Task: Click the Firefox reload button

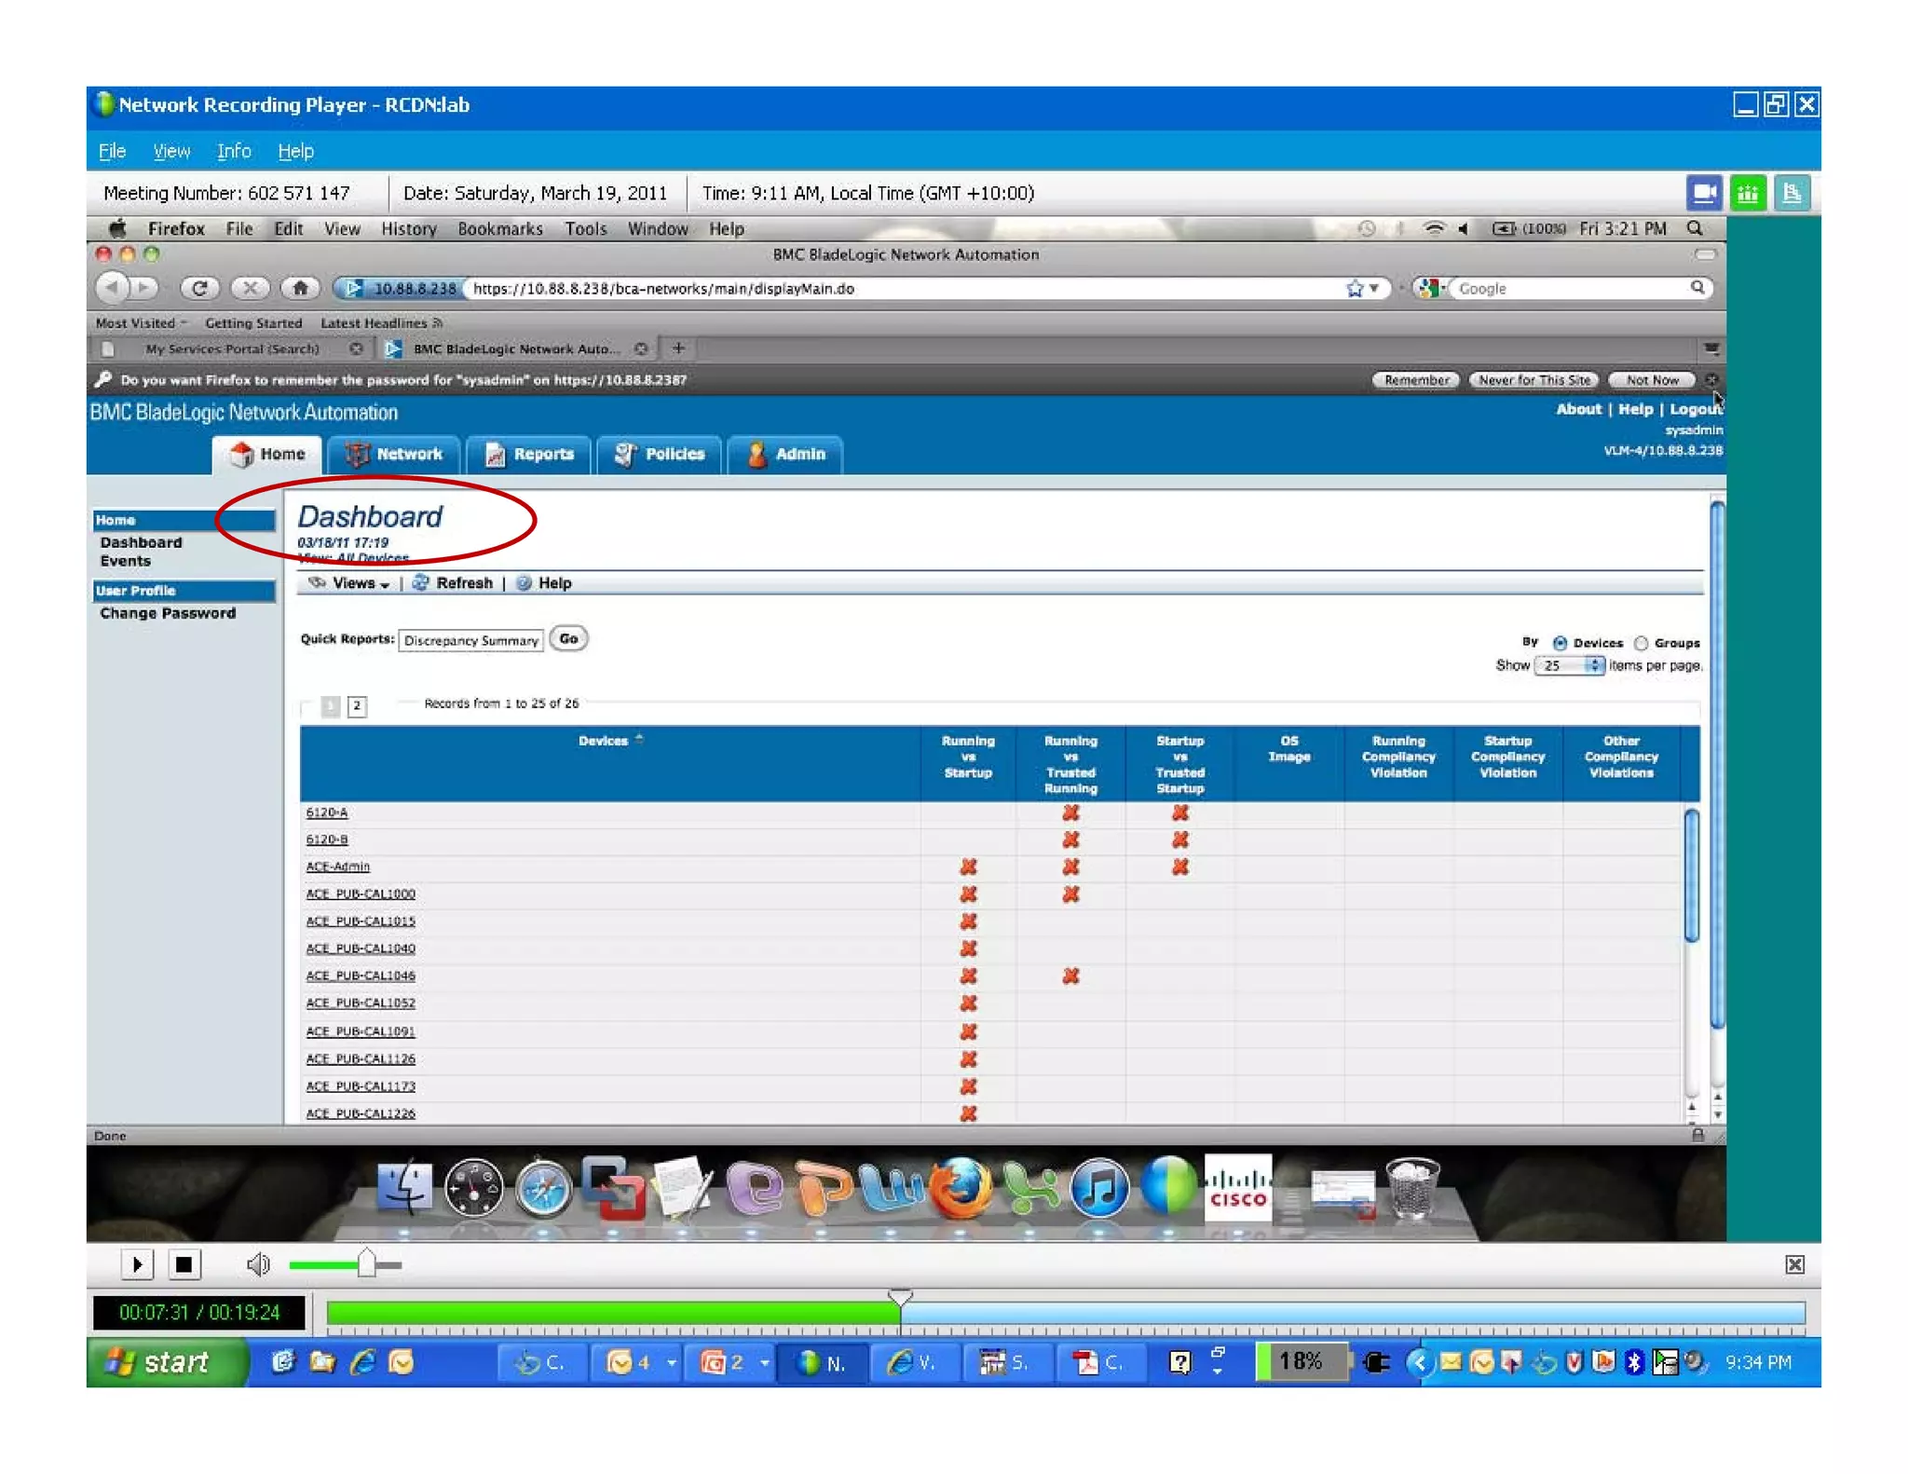Action: 199,288
